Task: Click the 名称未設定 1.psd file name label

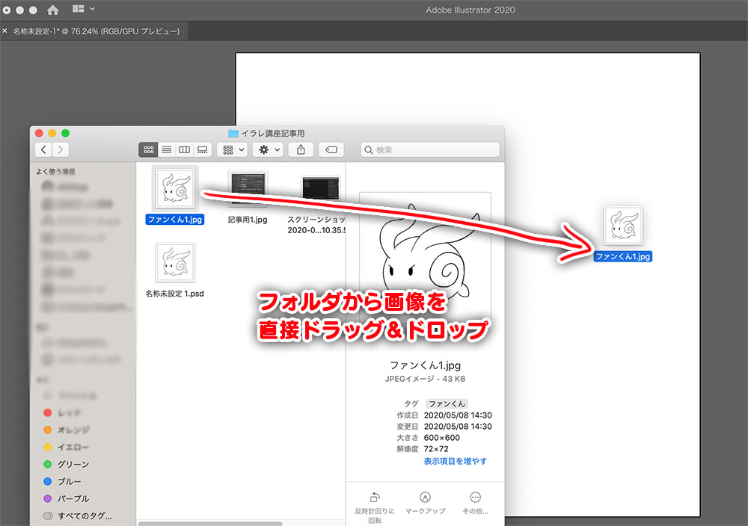Action: [174, 294]
